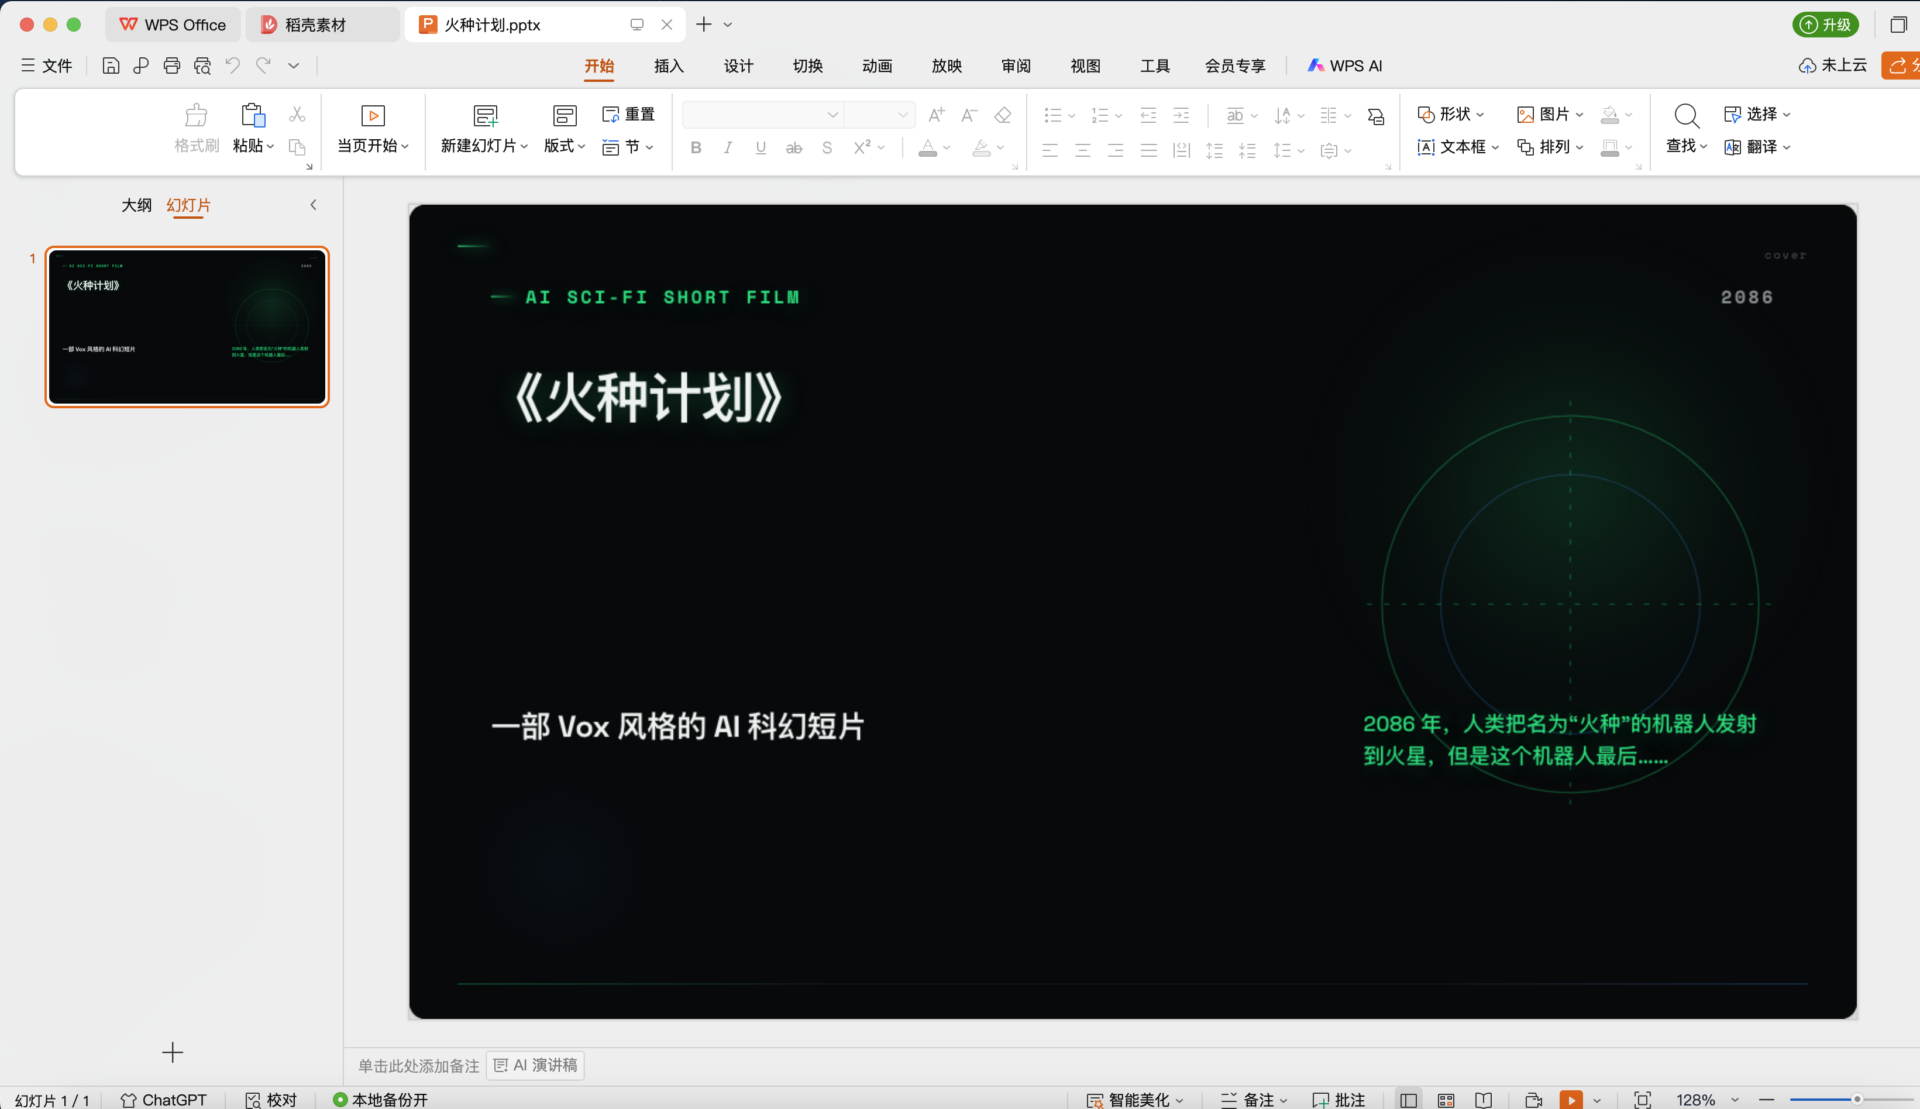The image size is (1920, 1109).
Task: Click decrease font size icon
Action: tap(969, 115)
